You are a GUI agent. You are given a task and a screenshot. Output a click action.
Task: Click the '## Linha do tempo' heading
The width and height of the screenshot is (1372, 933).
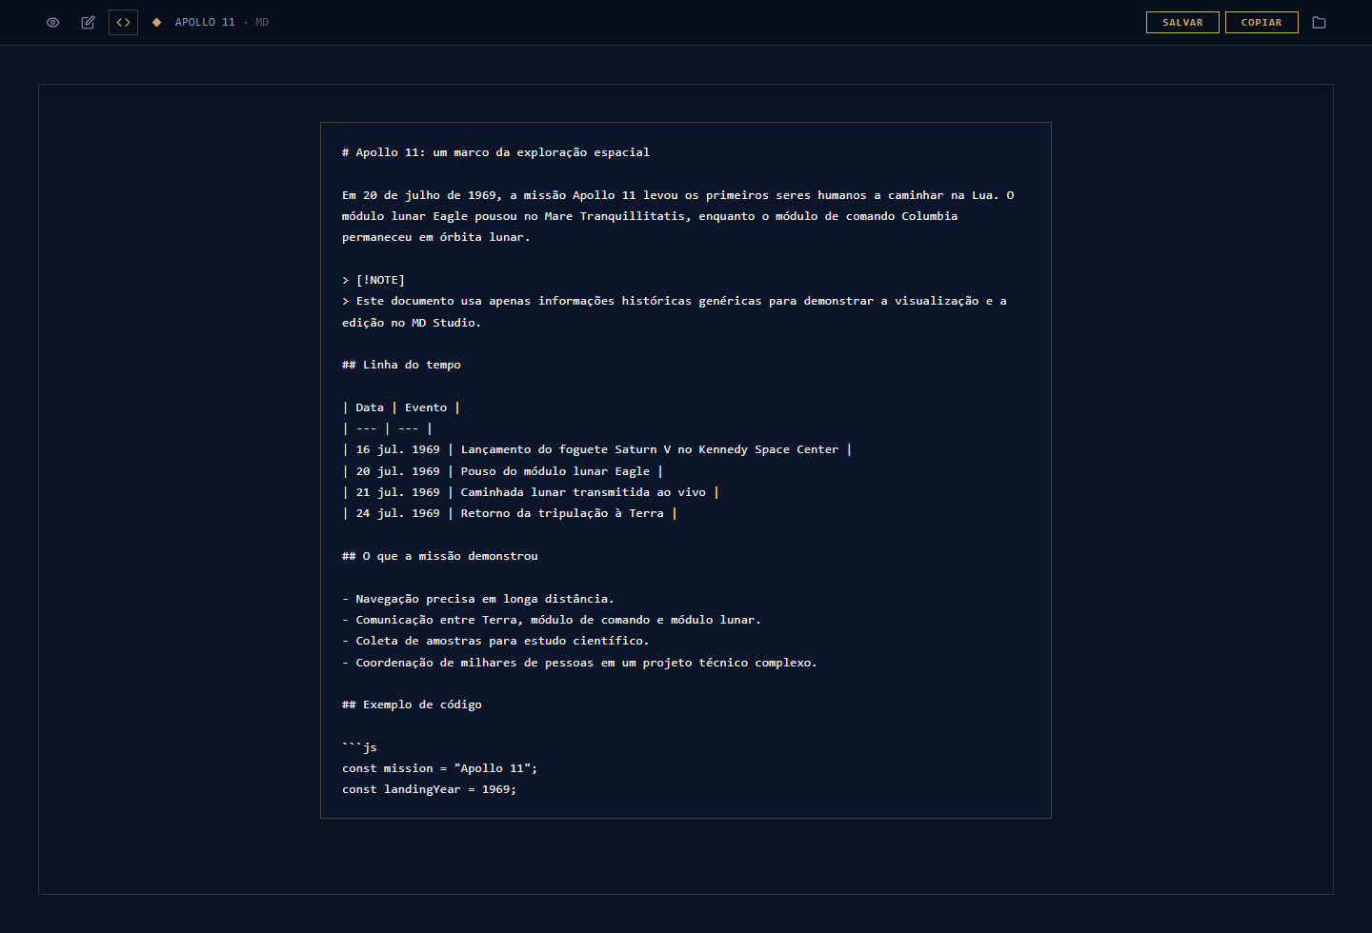point(401,365)
